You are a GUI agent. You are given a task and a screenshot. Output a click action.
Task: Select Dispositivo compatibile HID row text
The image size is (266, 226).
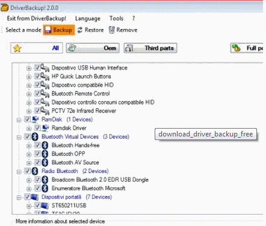[82, 85]
